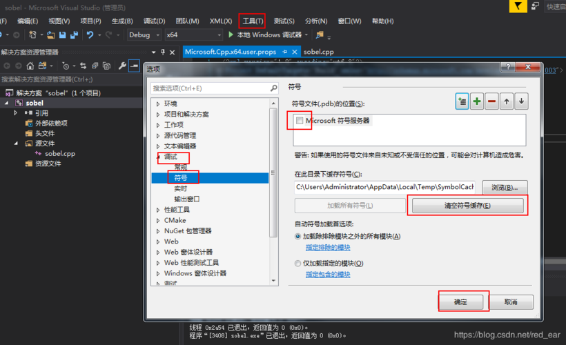Click the new symbol location list icon
The image size is (566, 345).
[x=462, y=101]
